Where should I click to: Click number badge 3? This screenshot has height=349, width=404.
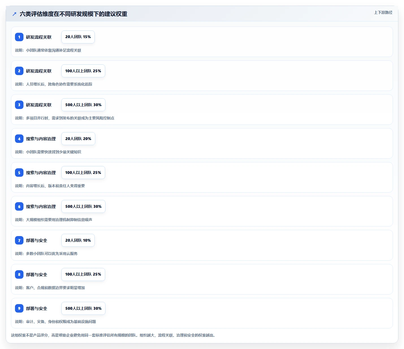pyautogui.click(x=19, y=105)
